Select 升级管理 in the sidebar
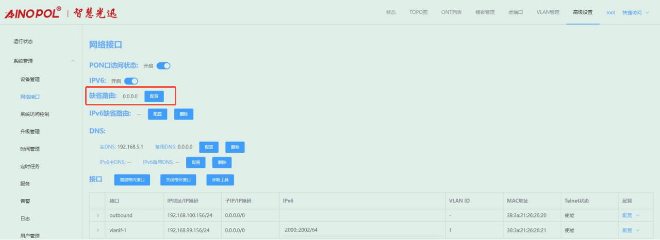The height and width of the screenshot is (240, 660). 30,132
